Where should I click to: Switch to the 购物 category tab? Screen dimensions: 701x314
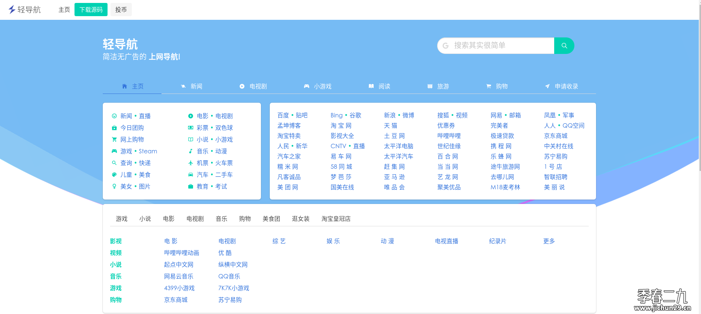(x=496, y=86)
